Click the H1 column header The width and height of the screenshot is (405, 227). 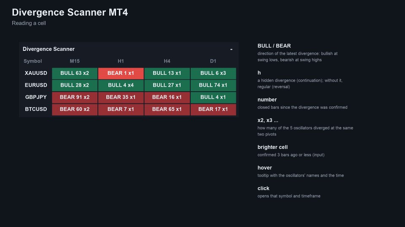point(121,61)
